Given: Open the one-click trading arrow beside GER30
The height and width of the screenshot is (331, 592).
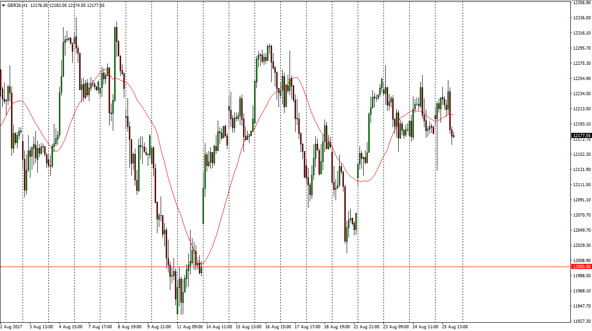Looking at the screenshot, I should pyautogui.click(x=3, y=6).
